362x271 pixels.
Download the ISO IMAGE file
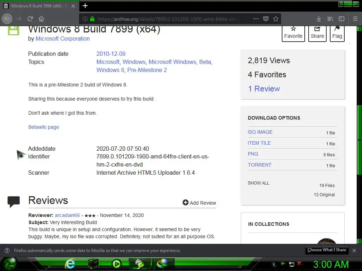pyautogui.click(x=260, y=132)
